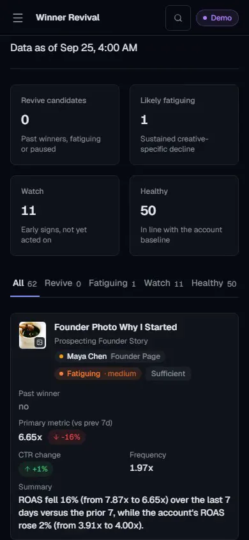Screen dimensions: 249x540
Task: Switch to the Watch tab
Action: pyautogui.click(x=163, y=283)
